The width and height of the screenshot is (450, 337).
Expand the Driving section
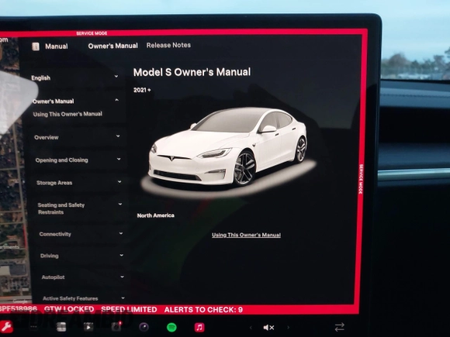tap(81, 256)
